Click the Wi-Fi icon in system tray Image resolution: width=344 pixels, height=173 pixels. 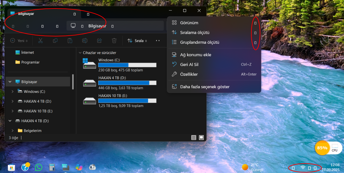tap(303, 168)
